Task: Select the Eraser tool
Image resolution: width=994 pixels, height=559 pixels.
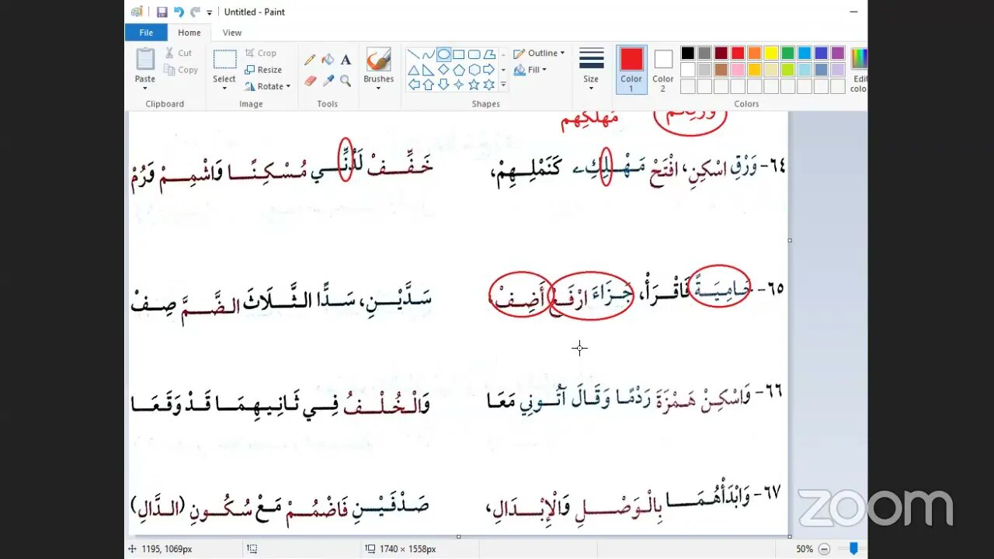Action: [x=310, y=80]
